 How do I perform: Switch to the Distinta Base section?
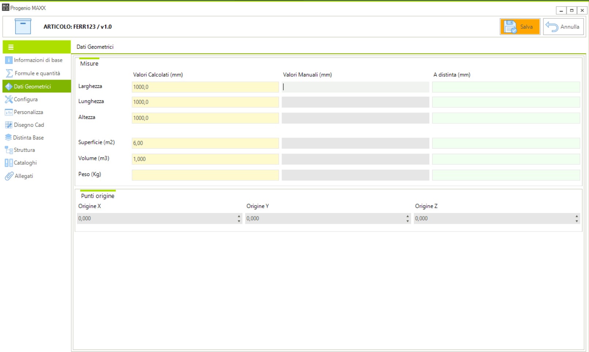(x=37, y=138)
